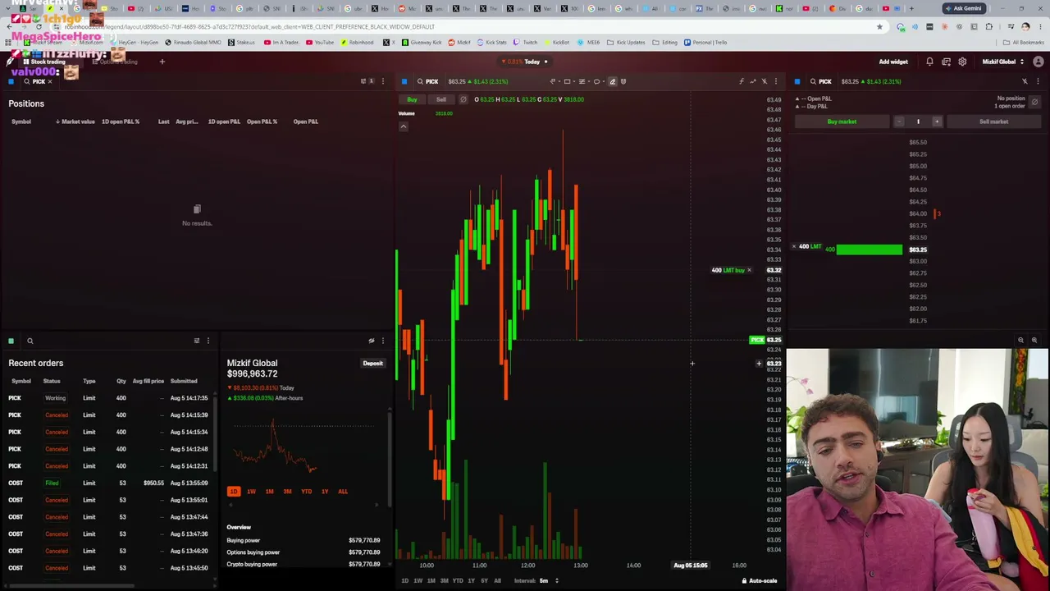The height and width of the screenshot is (591, 1050).
Task: Toggle green link square in Recent orders panel
Action: click(11, 341)
